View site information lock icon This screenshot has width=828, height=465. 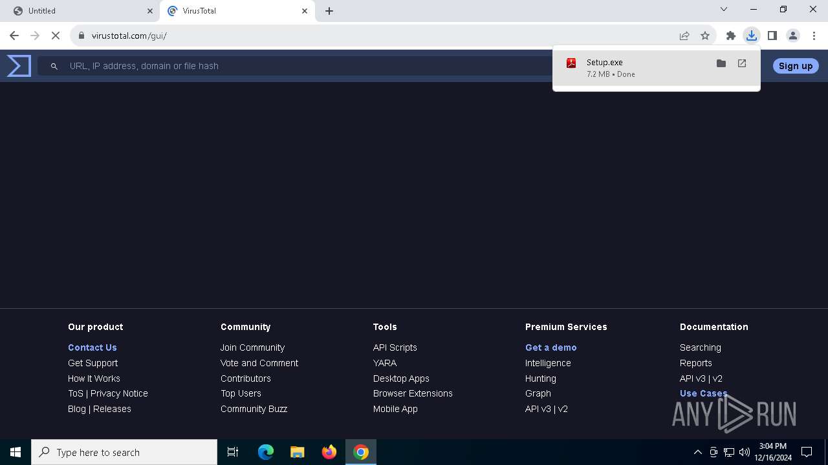82,36
